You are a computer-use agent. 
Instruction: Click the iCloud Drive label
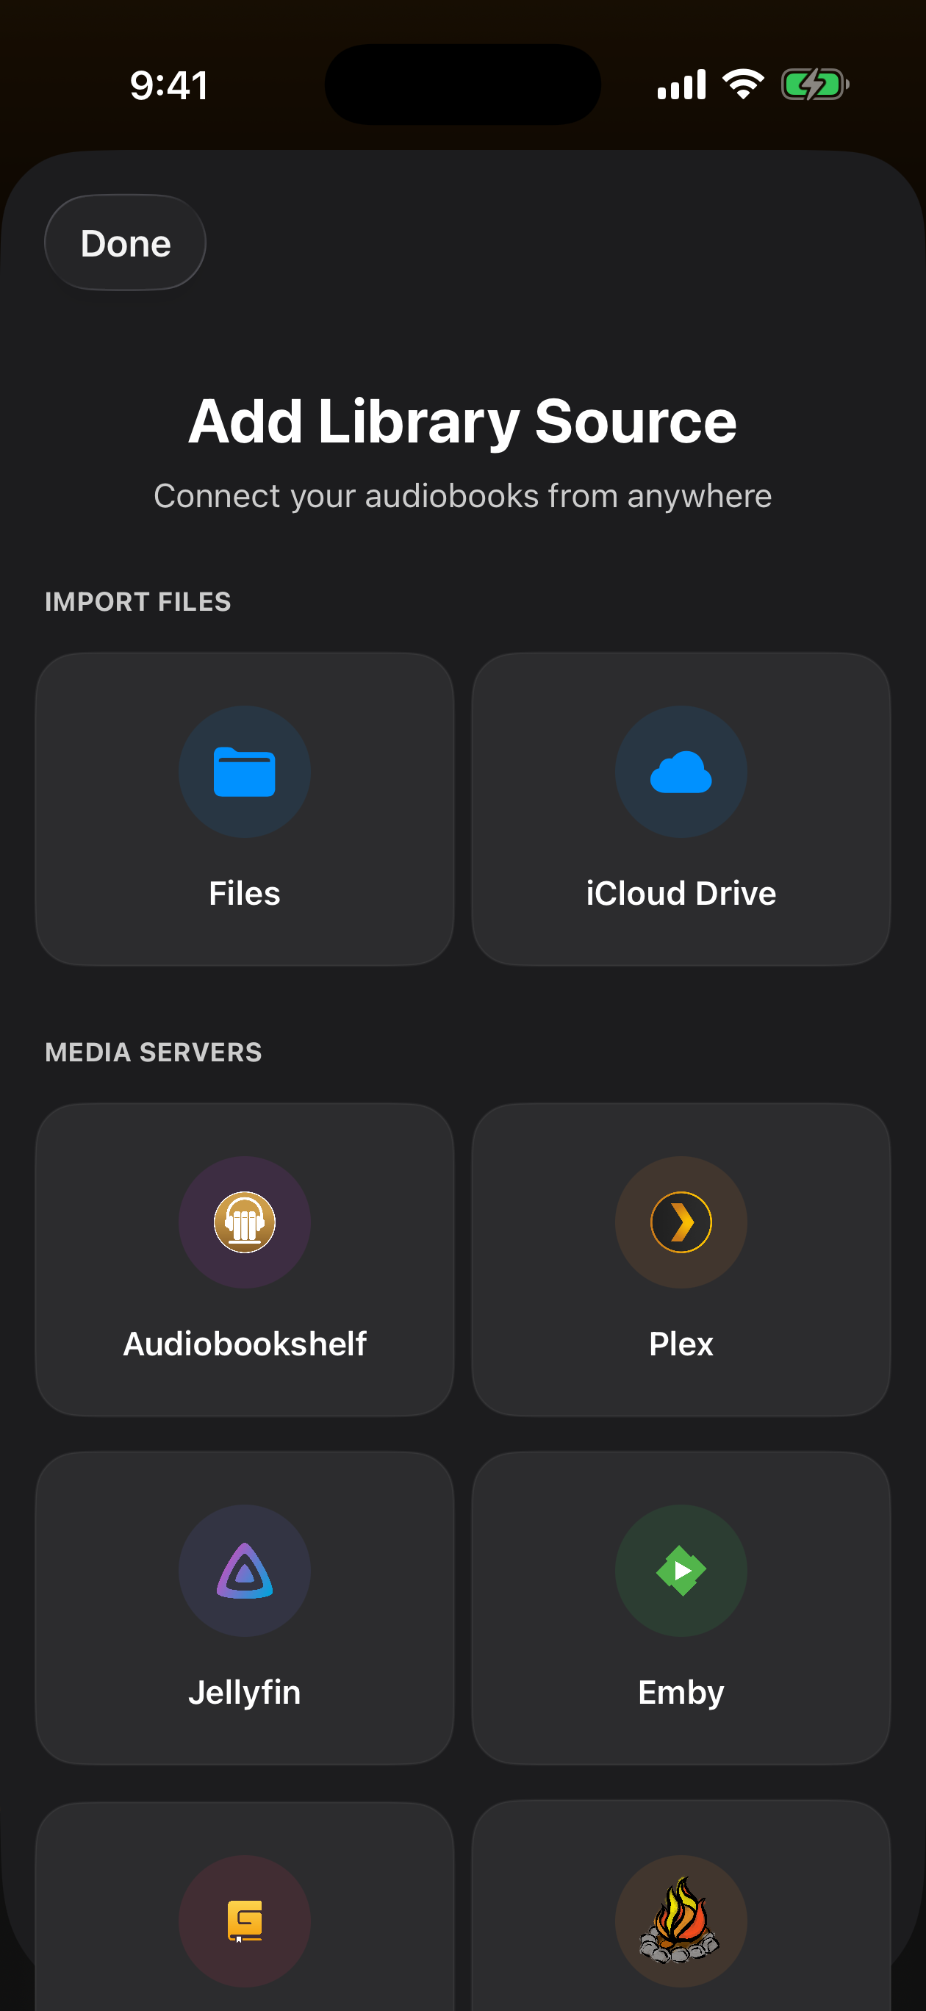pyautogui.click(x=681, y=893)
